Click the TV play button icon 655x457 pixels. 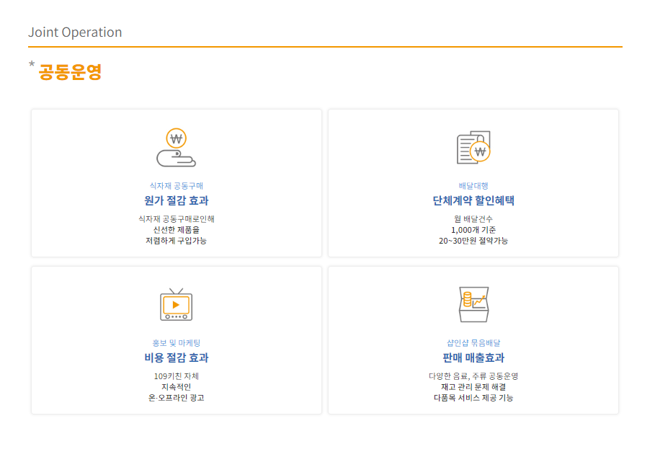(x=177, y=304)
